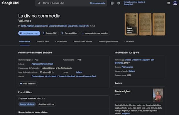Click Vincenzio Martinelli in title byline
179x115 pixels.
pyautogui.click(x=58, y=26)
